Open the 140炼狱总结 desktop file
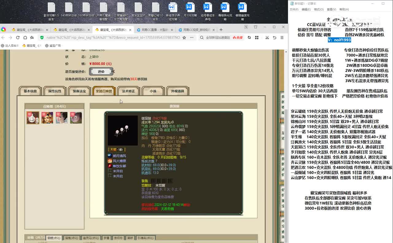The image size is (393, 243). (69, 10)
